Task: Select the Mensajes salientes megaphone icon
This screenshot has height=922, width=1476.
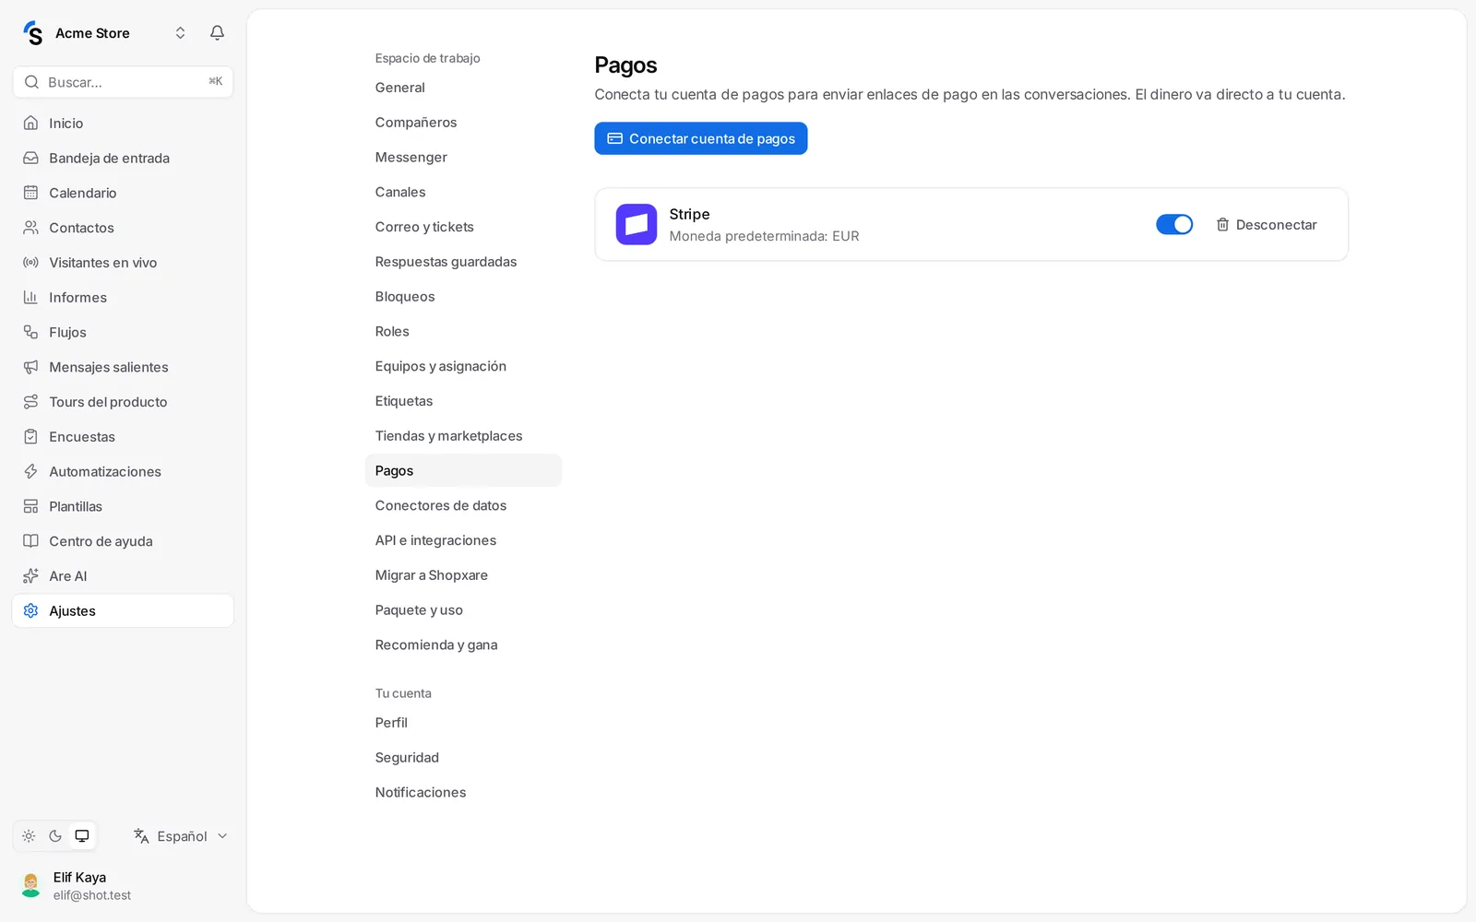Action: (x=30, y=367)
